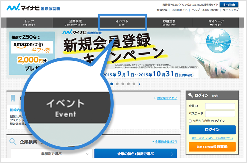Open the サイトマップ link

[230, 10]
